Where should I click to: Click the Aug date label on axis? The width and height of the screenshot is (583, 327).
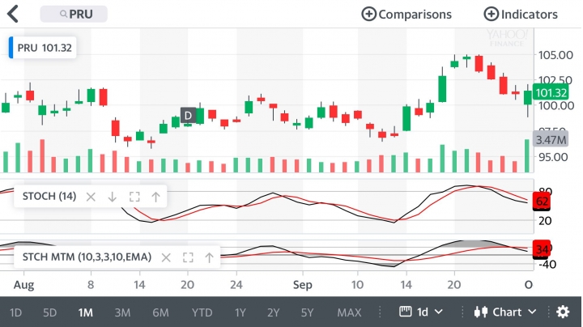(23, 285)
